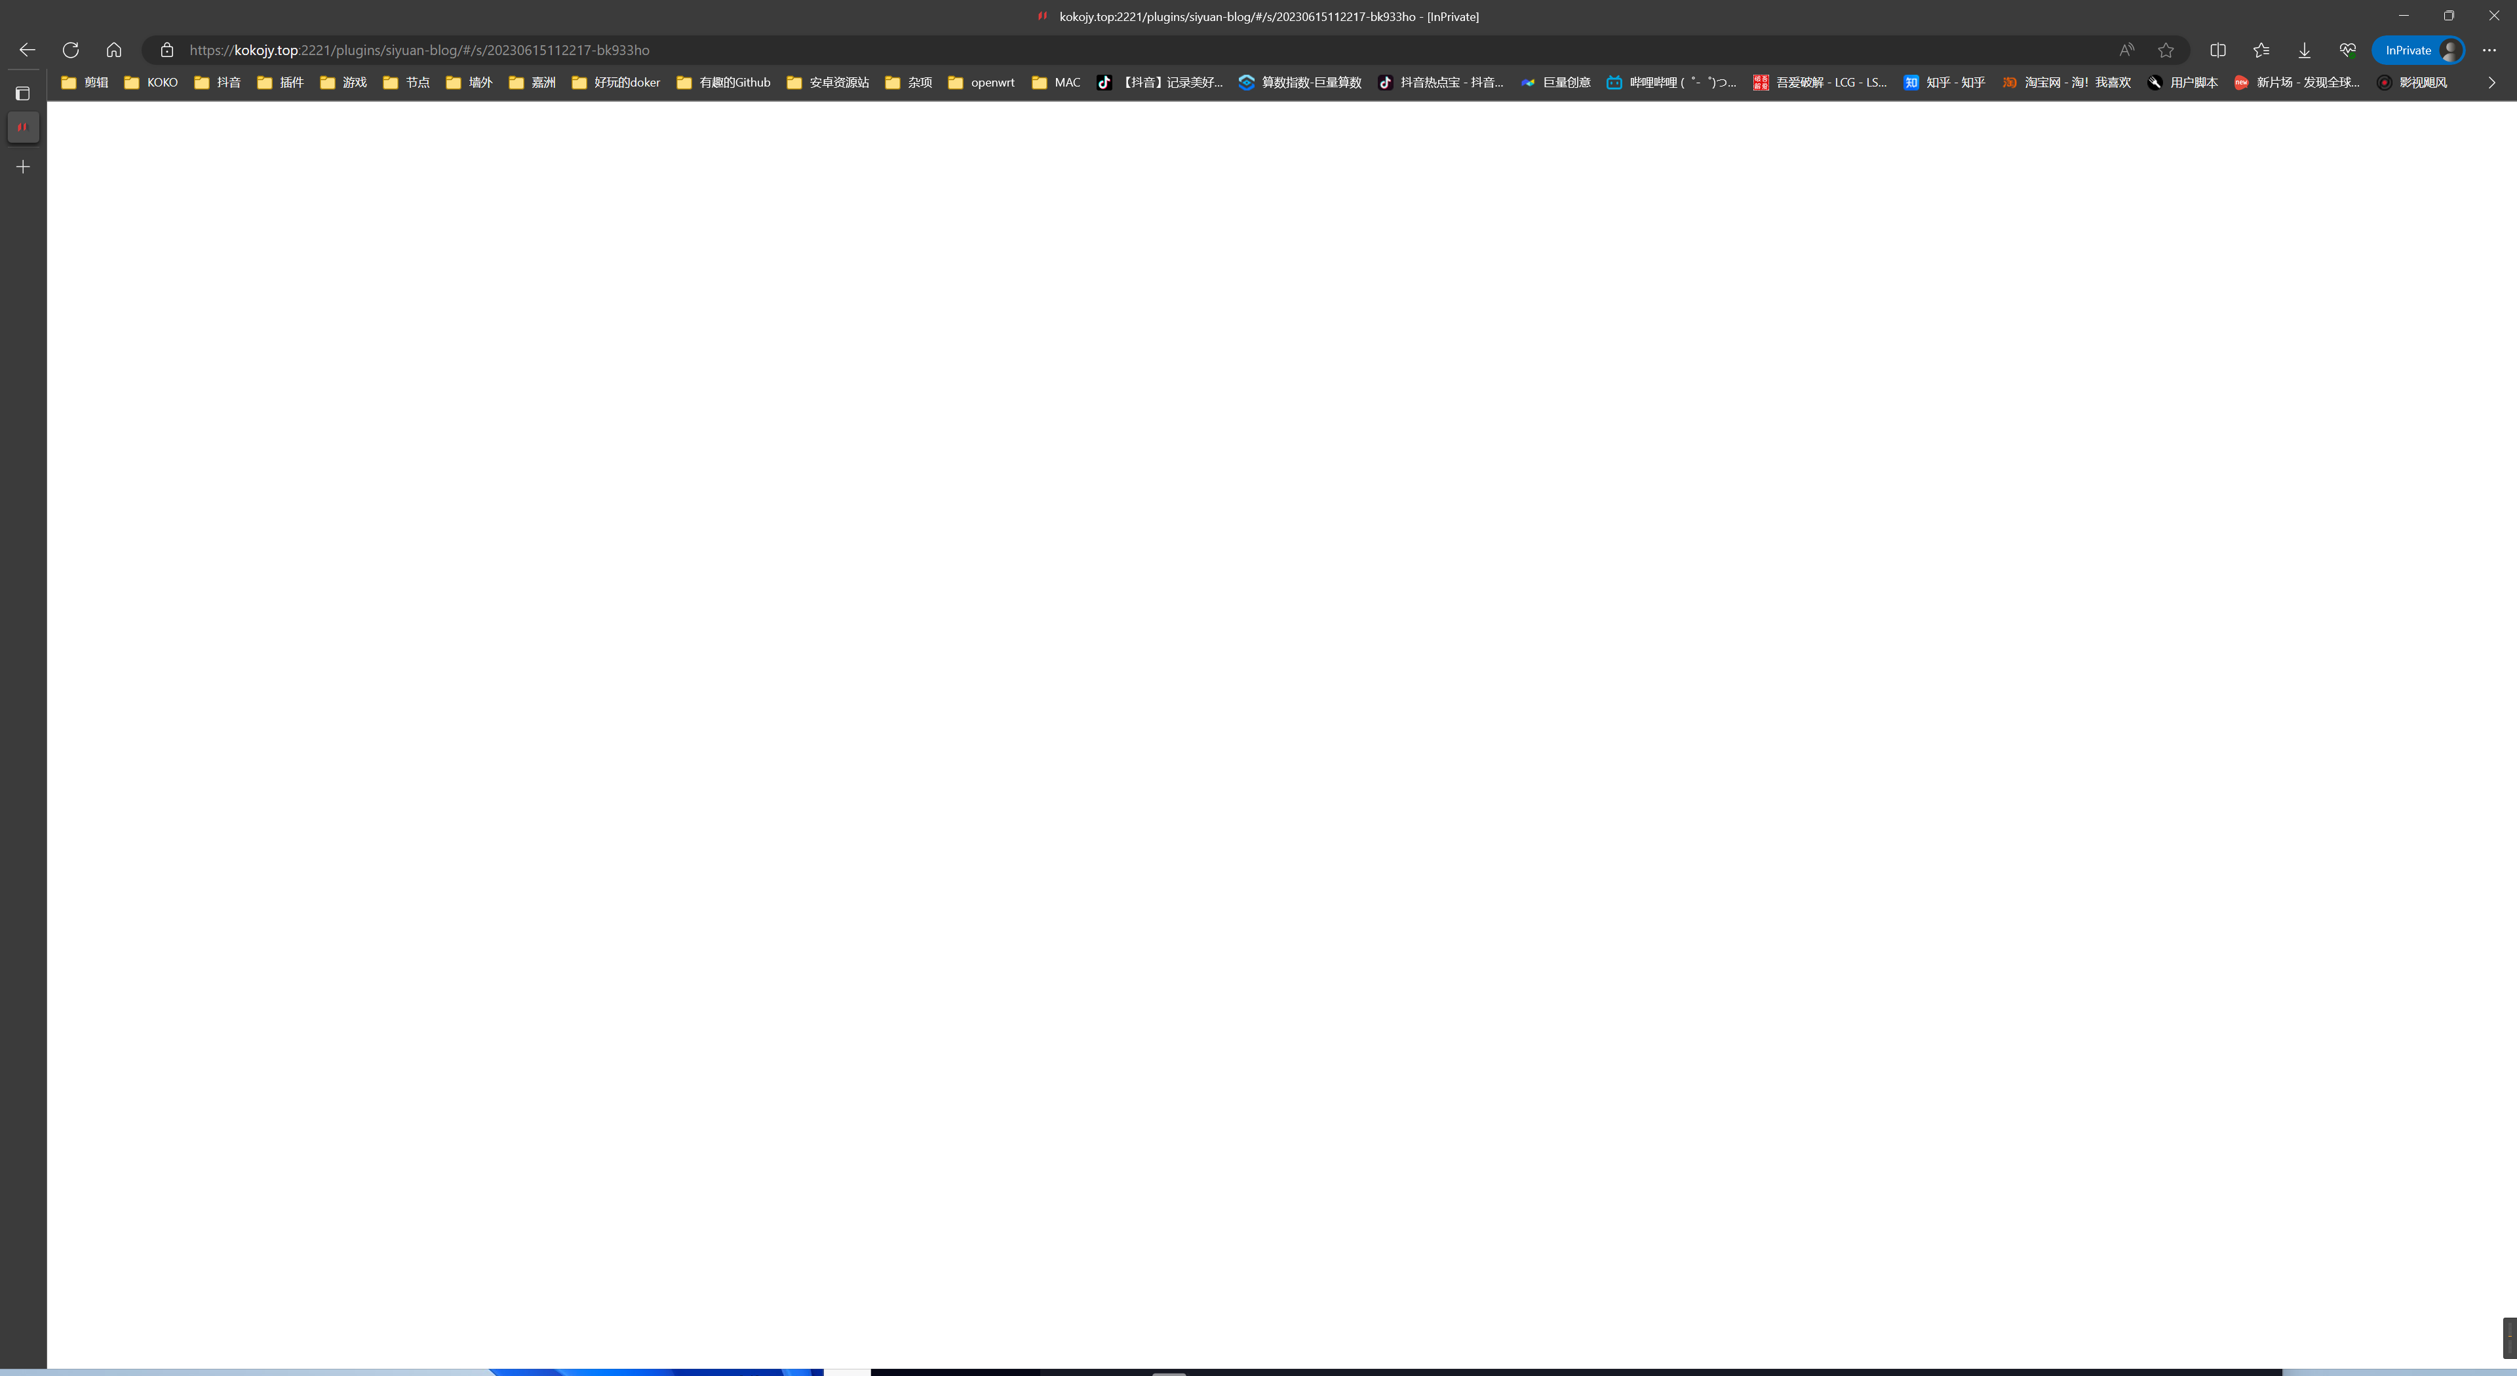Expand overflow bookmarks chevron
Screen dimensions: 2517x1376
click(x=2491, y=82)
